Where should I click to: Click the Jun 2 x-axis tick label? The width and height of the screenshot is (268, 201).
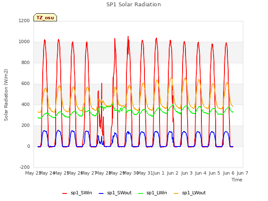[173, 173]
